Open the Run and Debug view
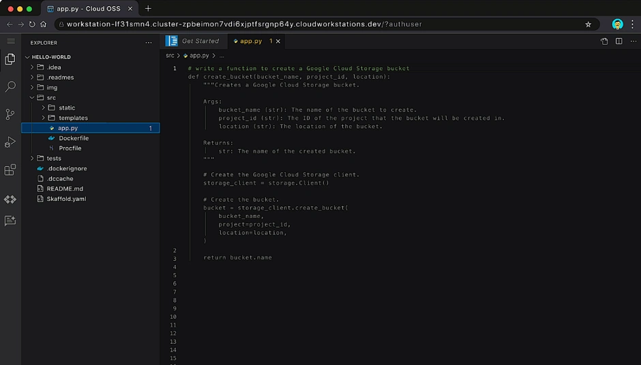641x365 pixels. click(x=10, y=142)
